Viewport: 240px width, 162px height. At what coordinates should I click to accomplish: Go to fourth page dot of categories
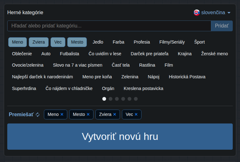coord(123,99)
